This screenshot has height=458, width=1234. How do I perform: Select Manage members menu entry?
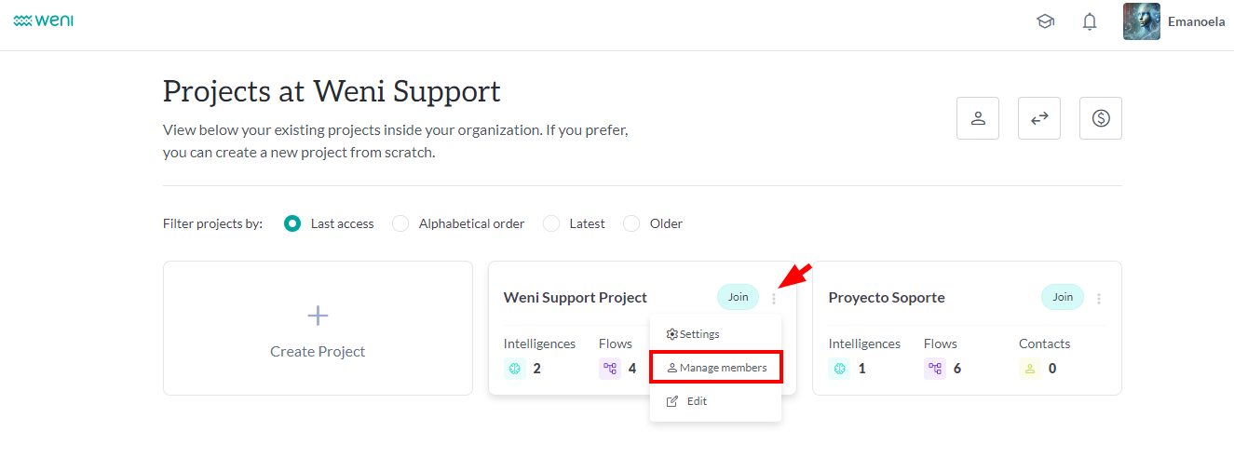coord(715,368)
